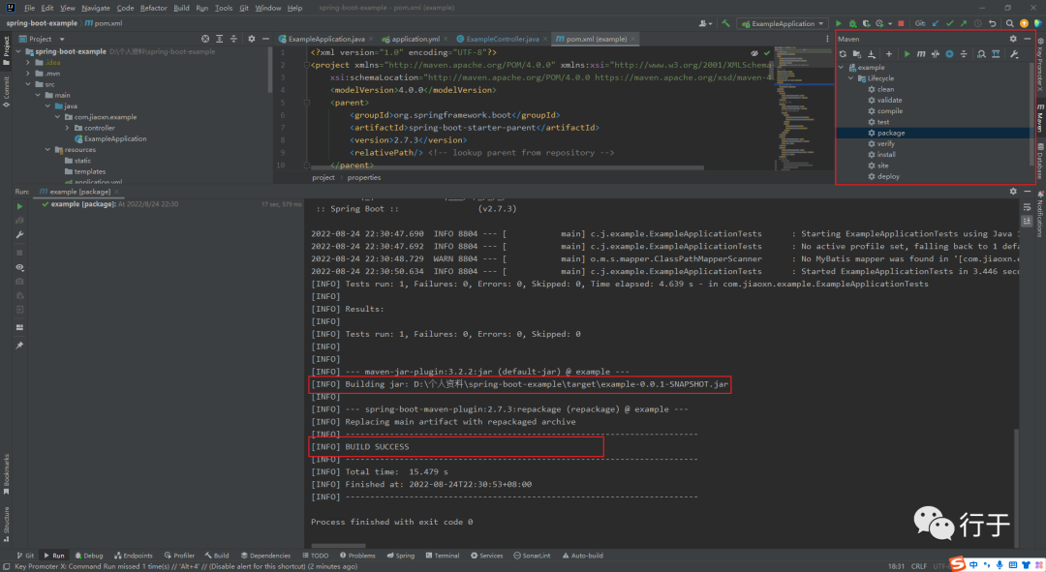Open the Terminal tool window button

442,556
